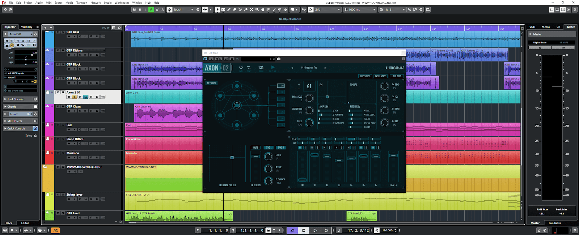Select the Erase tool in toolbar
Image resolution: width=579 pixels, height=235 pixels.
point(234,10)
